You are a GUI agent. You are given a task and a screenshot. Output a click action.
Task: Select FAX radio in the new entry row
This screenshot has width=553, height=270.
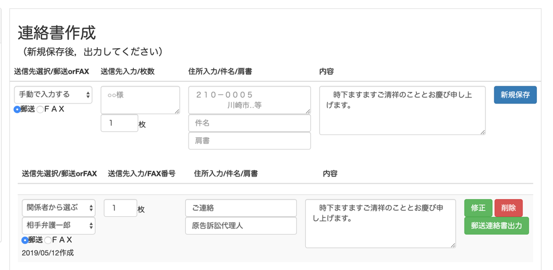tap(40, 110)
